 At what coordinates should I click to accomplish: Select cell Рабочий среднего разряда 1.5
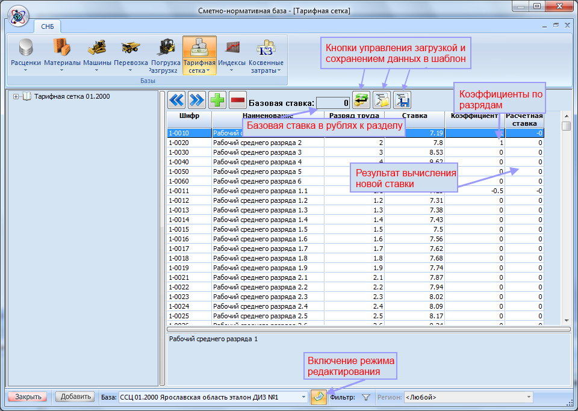point(268,229)
